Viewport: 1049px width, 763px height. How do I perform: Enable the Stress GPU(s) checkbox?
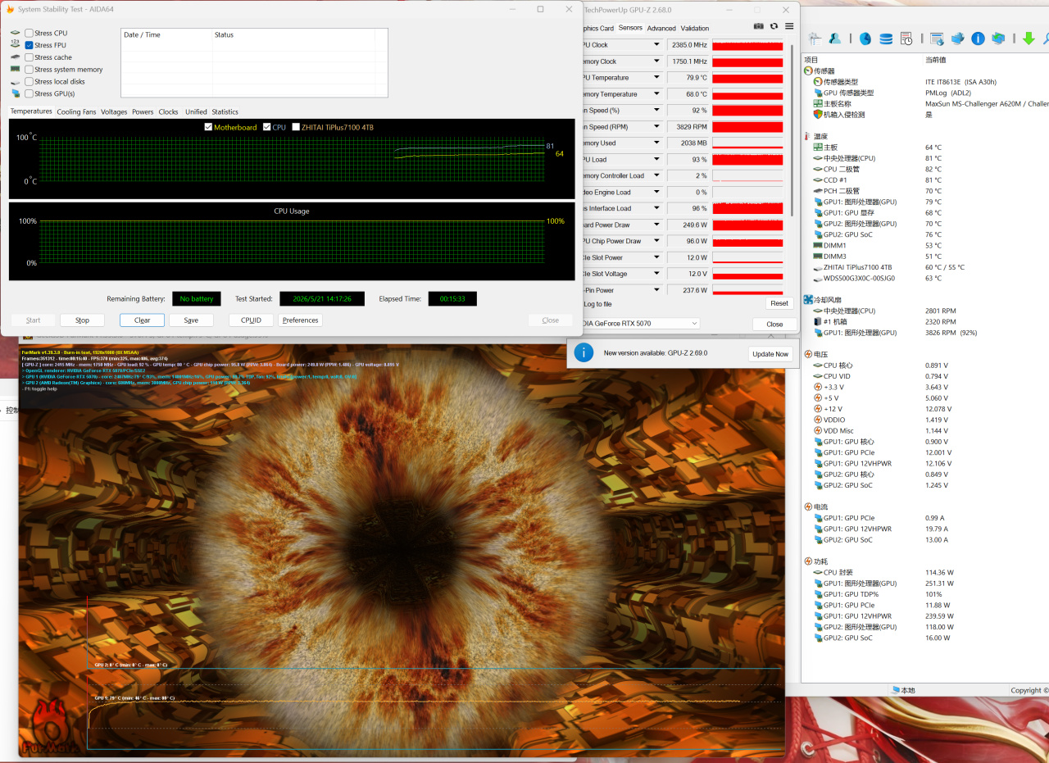[x=30, y=93]
